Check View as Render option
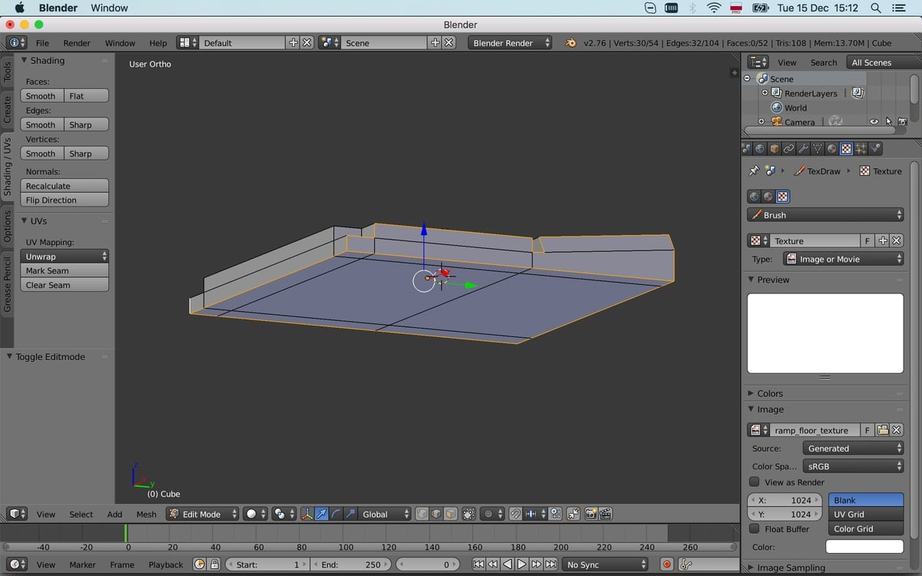Viewport: 922px width, 576px height. [754, 482]
